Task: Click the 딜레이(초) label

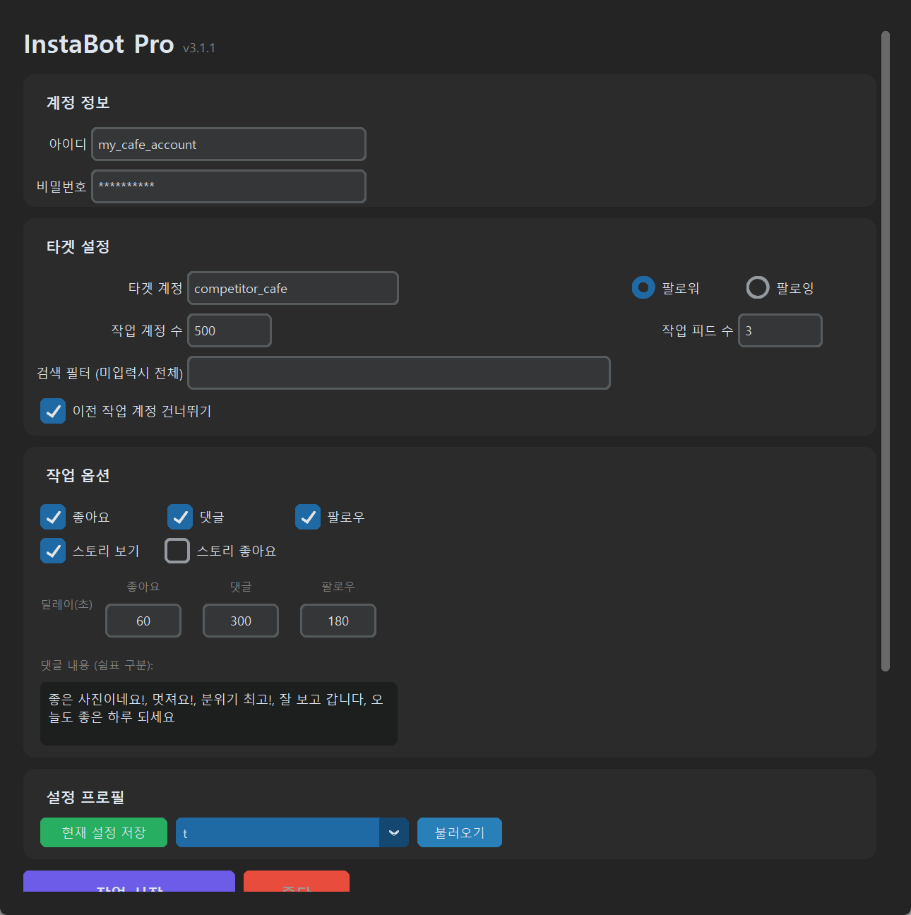Action: [66, 604]
